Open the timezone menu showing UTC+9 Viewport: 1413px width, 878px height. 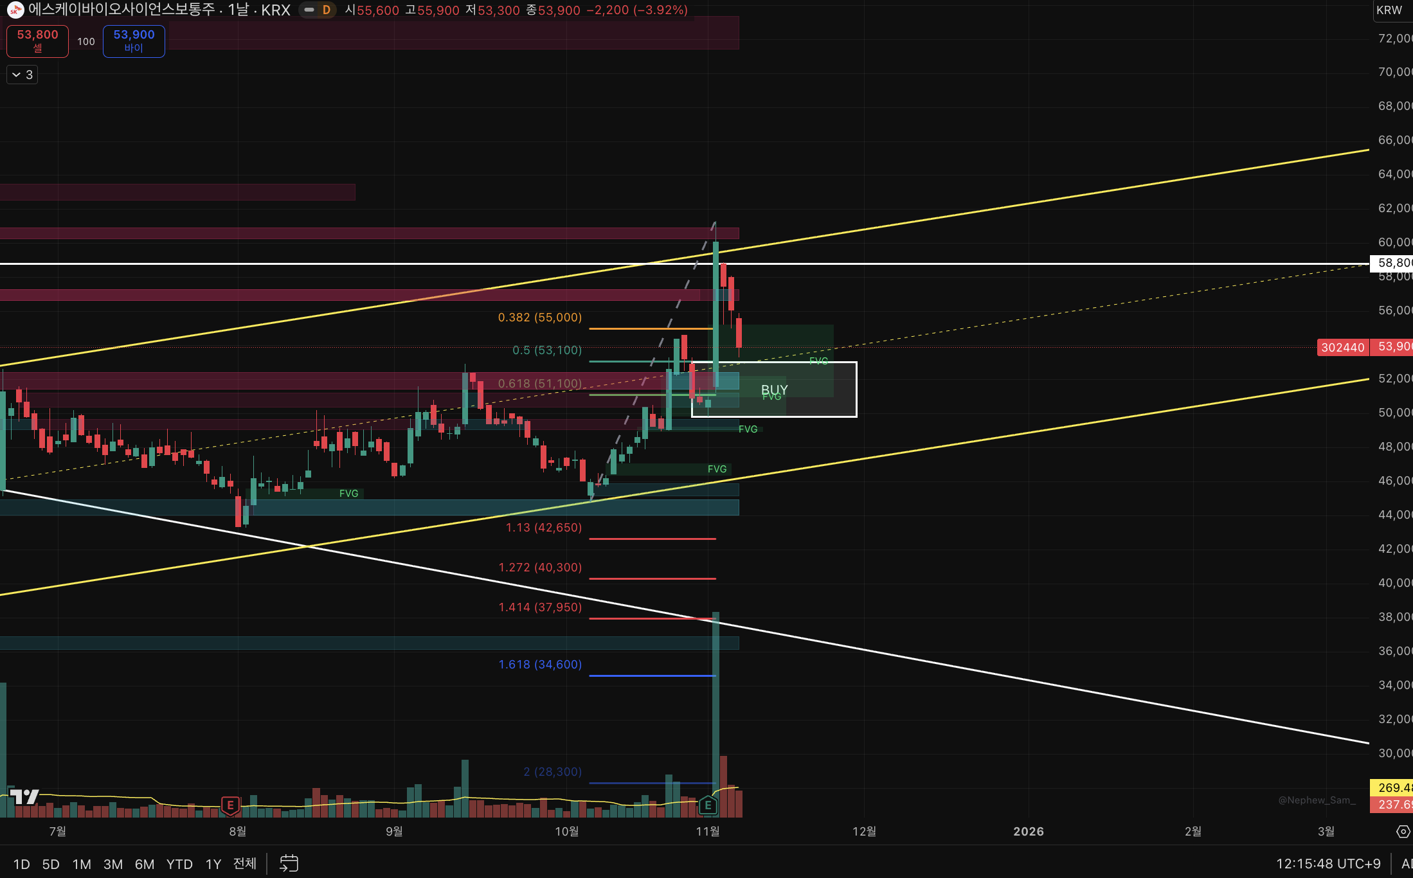(1328, 863)
